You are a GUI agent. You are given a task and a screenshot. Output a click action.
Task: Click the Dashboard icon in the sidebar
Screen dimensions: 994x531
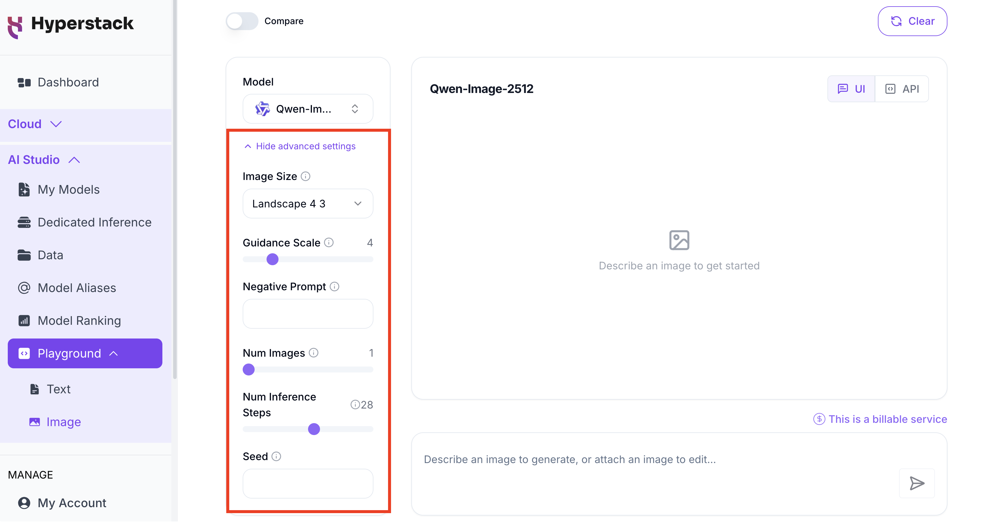point(24,83)
